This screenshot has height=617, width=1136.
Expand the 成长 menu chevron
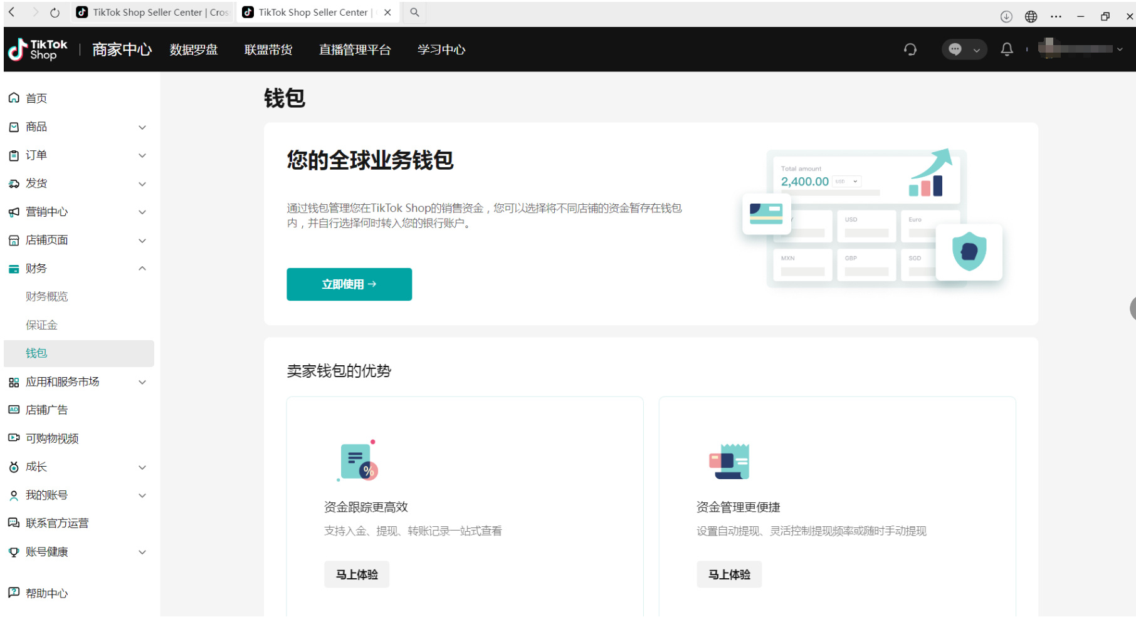point(142,467)
